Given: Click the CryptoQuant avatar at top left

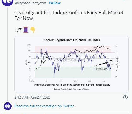Looking at the screenshot, I should [x=7, y=2].
